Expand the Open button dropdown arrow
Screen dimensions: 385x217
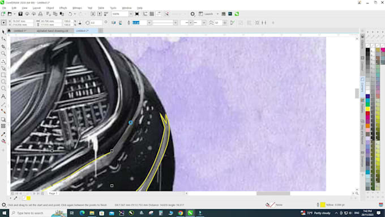tap(14, 14)
